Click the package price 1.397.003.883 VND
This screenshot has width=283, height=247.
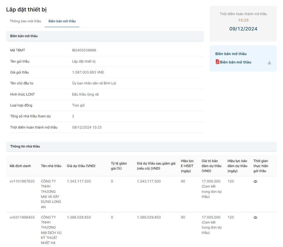point(88,72)
